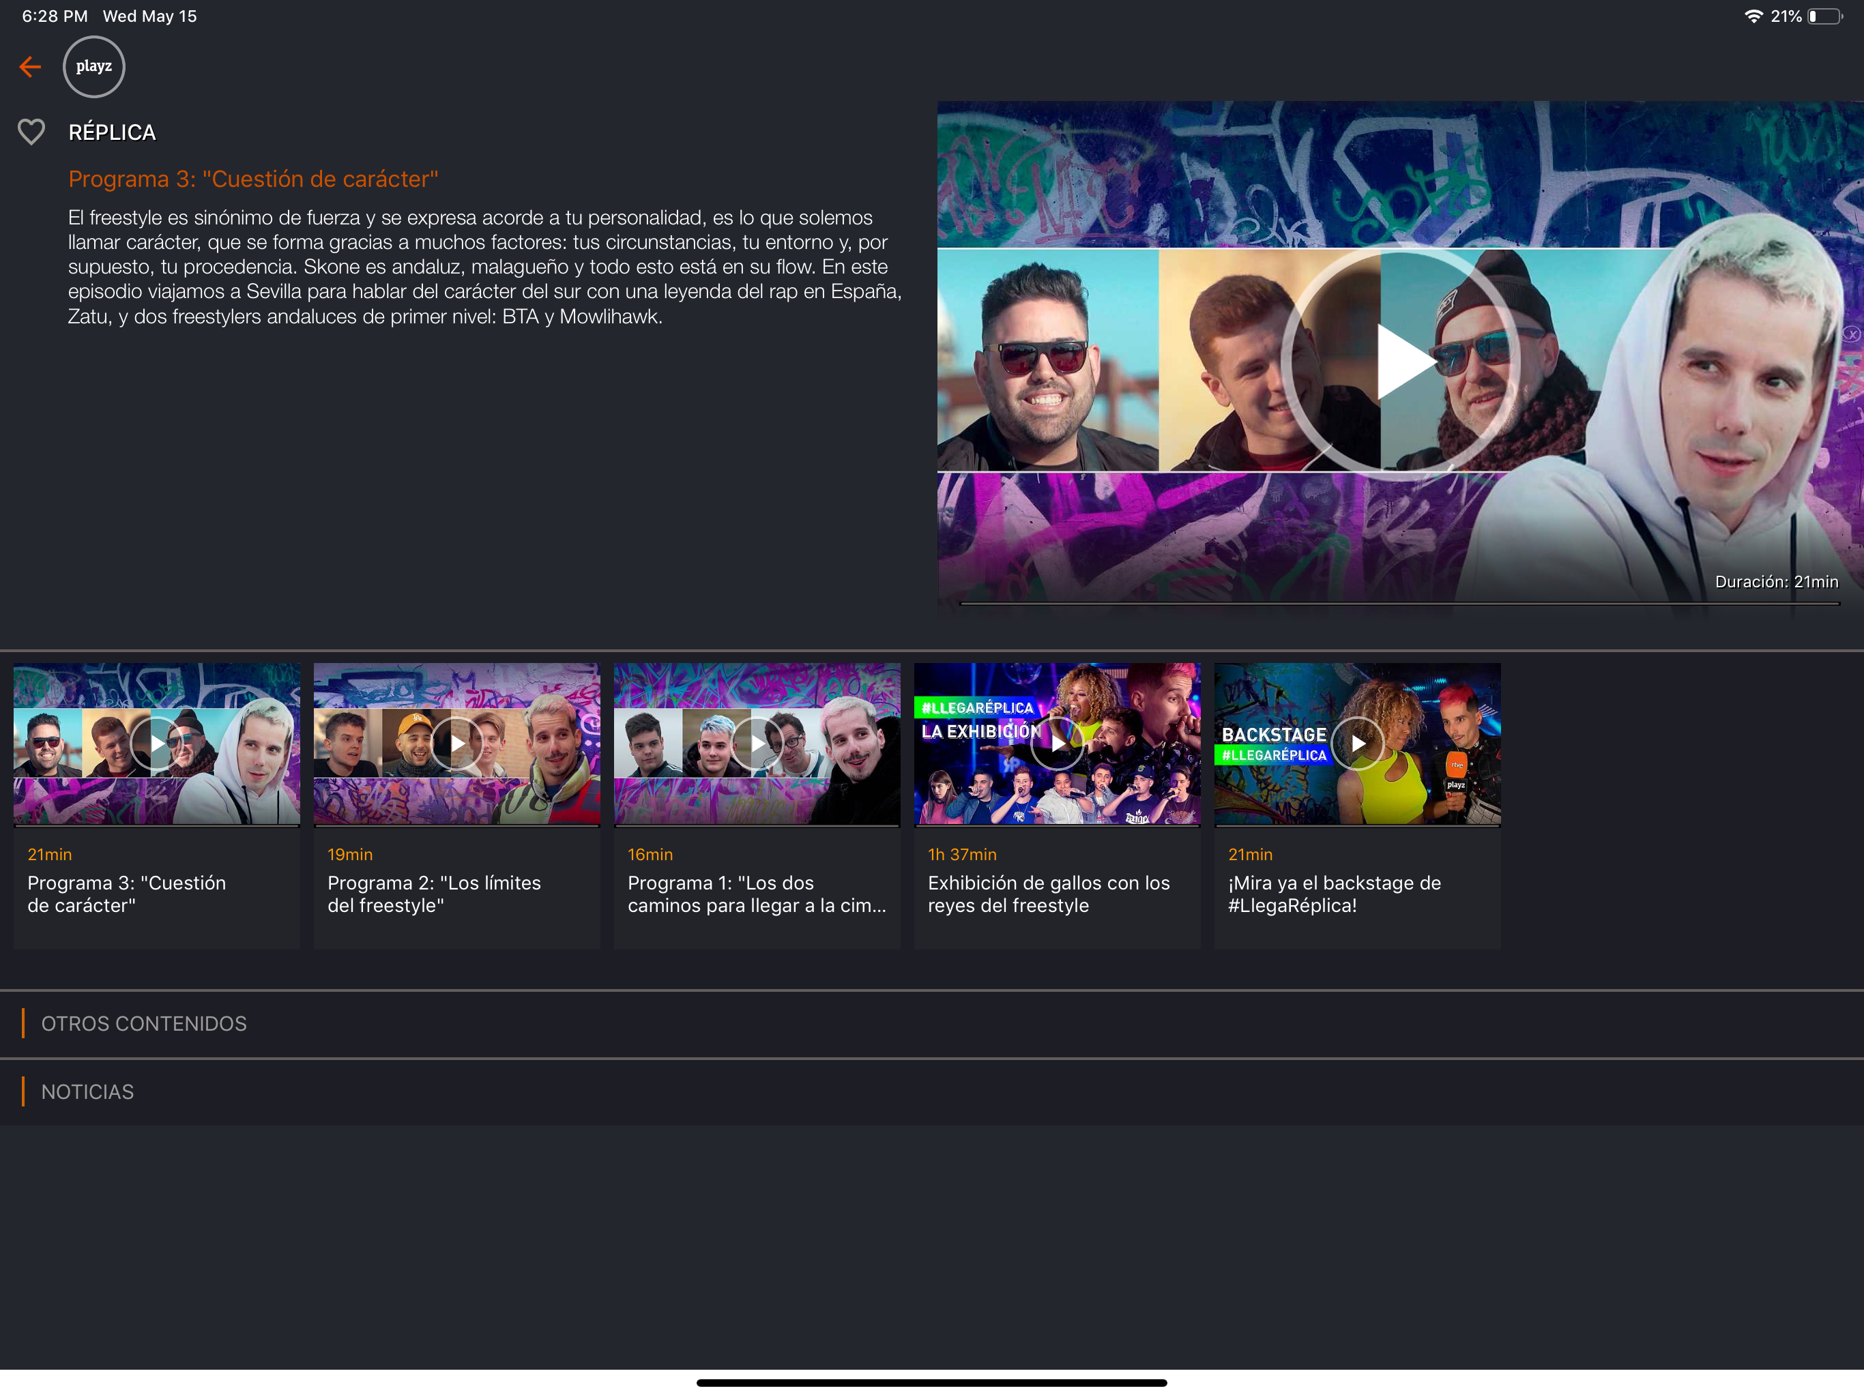Open 'Exhibición de gallos' title text
This screenshot has height=1397, width=1864.
1048,894
